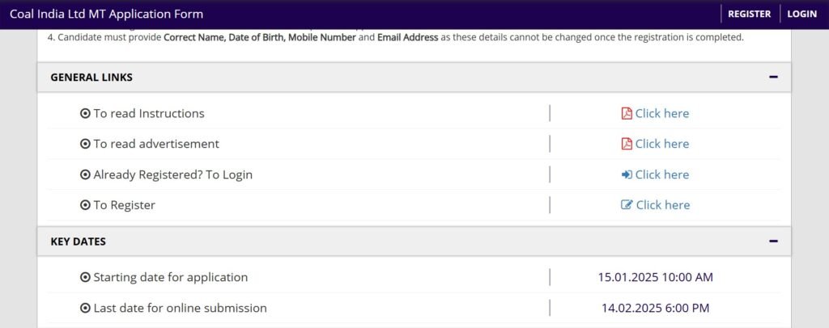829x328 pixels.
Task: Follow Click here link to Register
Action: (662, 205)
